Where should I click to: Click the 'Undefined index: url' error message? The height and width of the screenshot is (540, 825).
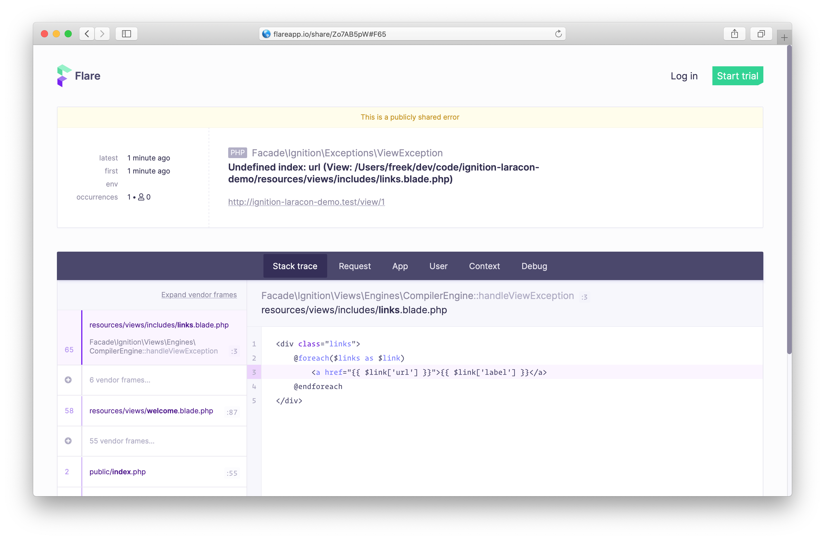pyautogui.click(x=383, y=173)
